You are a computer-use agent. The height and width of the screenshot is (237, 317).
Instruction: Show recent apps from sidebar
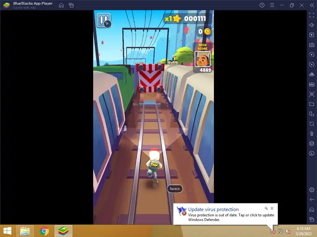point(312,219)
